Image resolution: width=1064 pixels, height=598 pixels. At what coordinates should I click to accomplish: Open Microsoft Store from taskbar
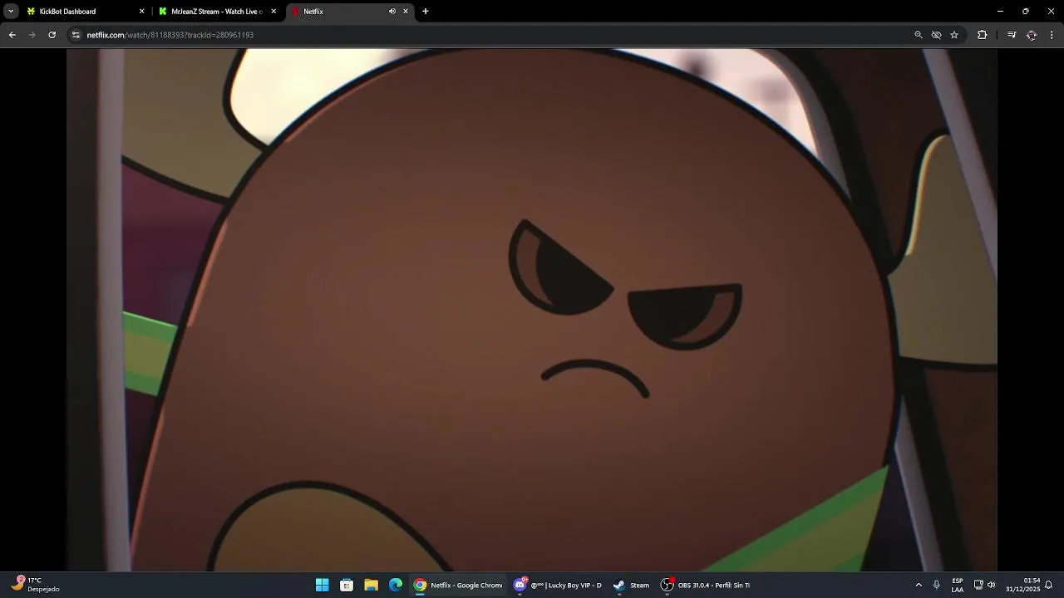(x=347, y=585)
